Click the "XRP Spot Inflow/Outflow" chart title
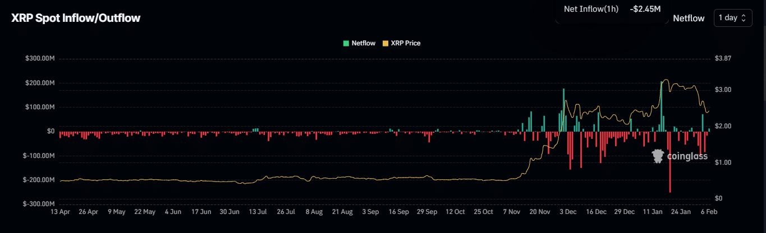This screenshot has height=233, width=766. [76, 18]
